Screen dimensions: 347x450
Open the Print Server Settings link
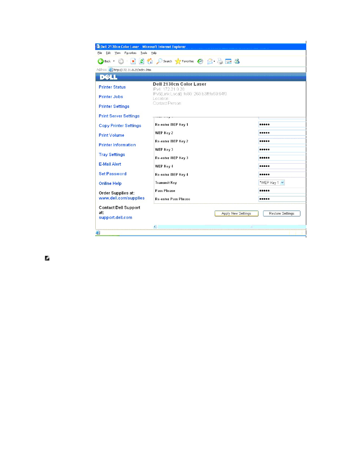point(119,116)
